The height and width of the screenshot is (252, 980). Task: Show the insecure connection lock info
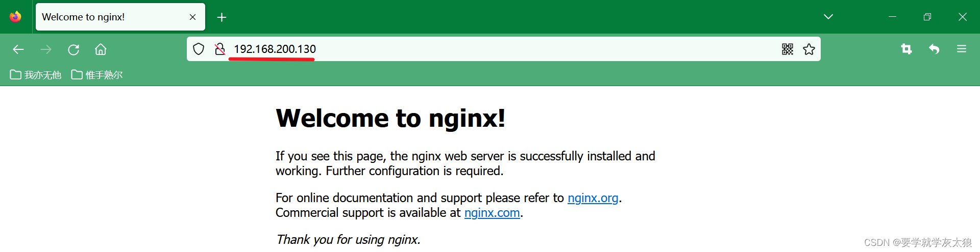point(220,49)
